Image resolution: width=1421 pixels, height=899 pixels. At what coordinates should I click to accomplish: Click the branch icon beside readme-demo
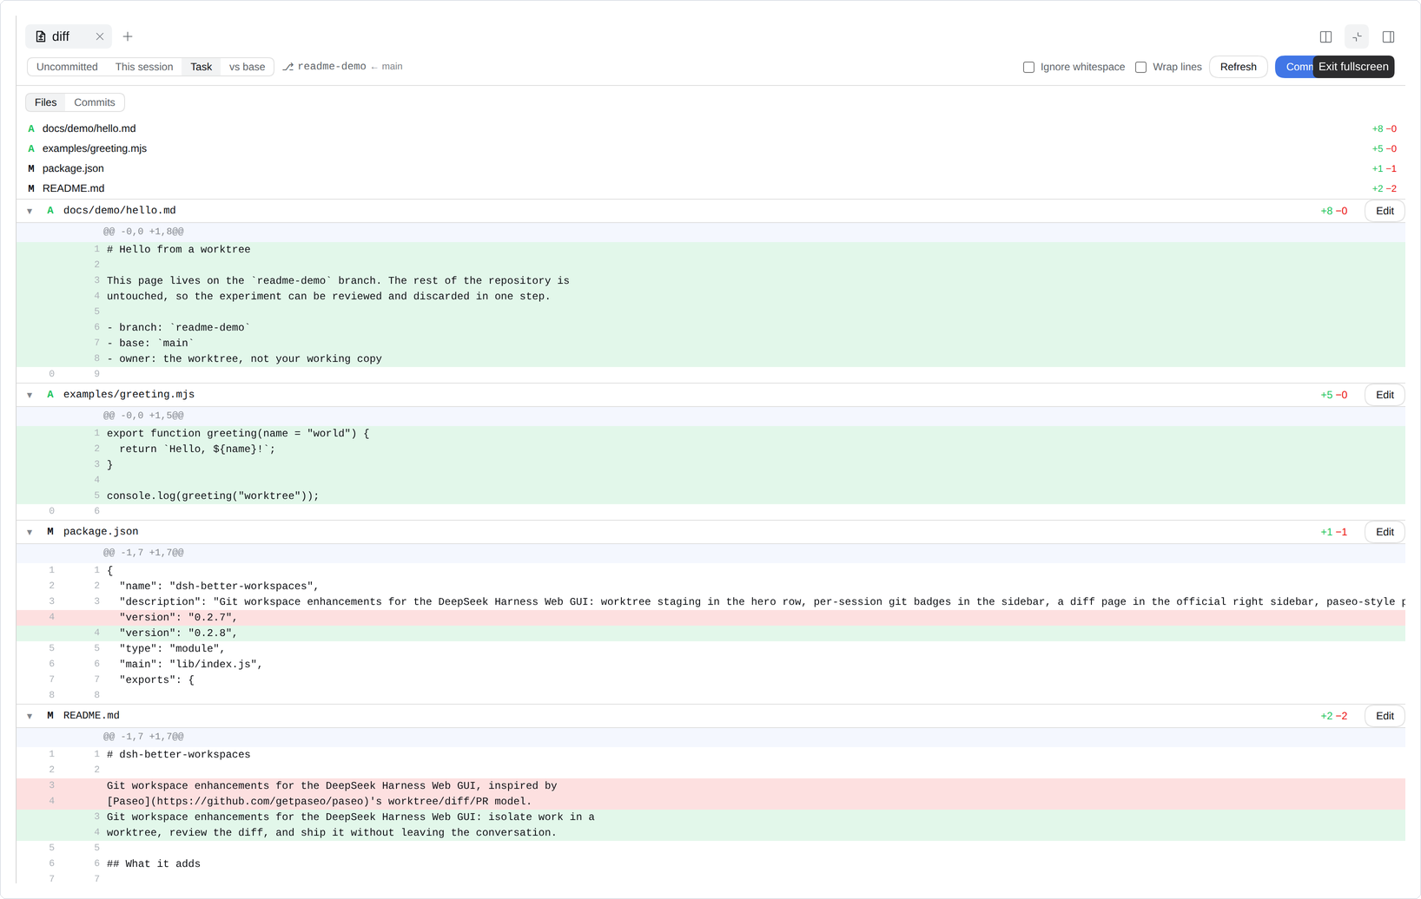tap(288, 67)
